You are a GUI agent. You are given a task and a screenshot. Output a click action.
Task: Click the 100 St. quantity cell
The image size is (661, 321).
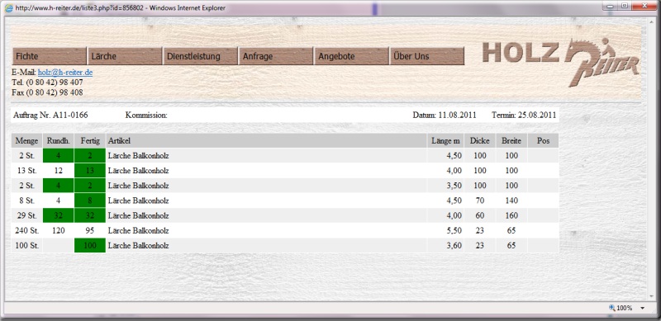click(26, 246)
